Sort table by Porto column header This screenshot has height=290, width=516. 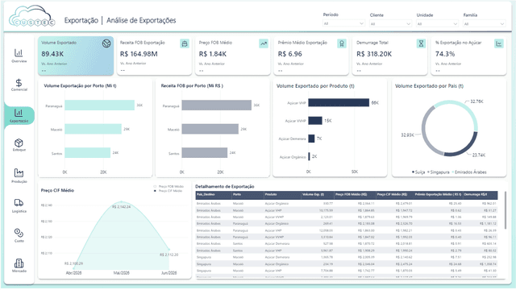pos(248,195)
